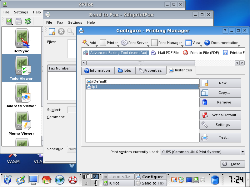Open HotSync in KPilot sidebar
250x187 pixels.
click(x=22, y=41)
